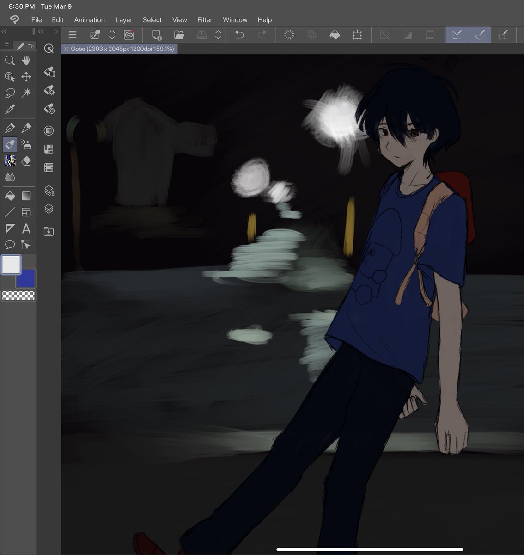
Task: Open the Color Wheel palette icon
Action: (x=49, y=131)
